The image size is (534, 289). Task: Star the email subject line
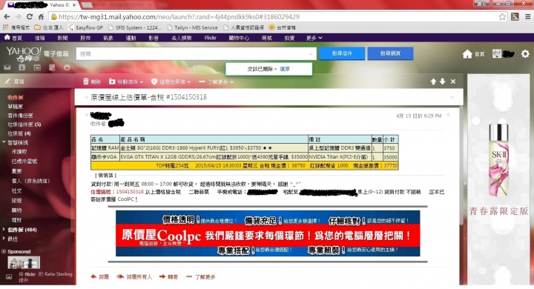[x=452, y=97]
